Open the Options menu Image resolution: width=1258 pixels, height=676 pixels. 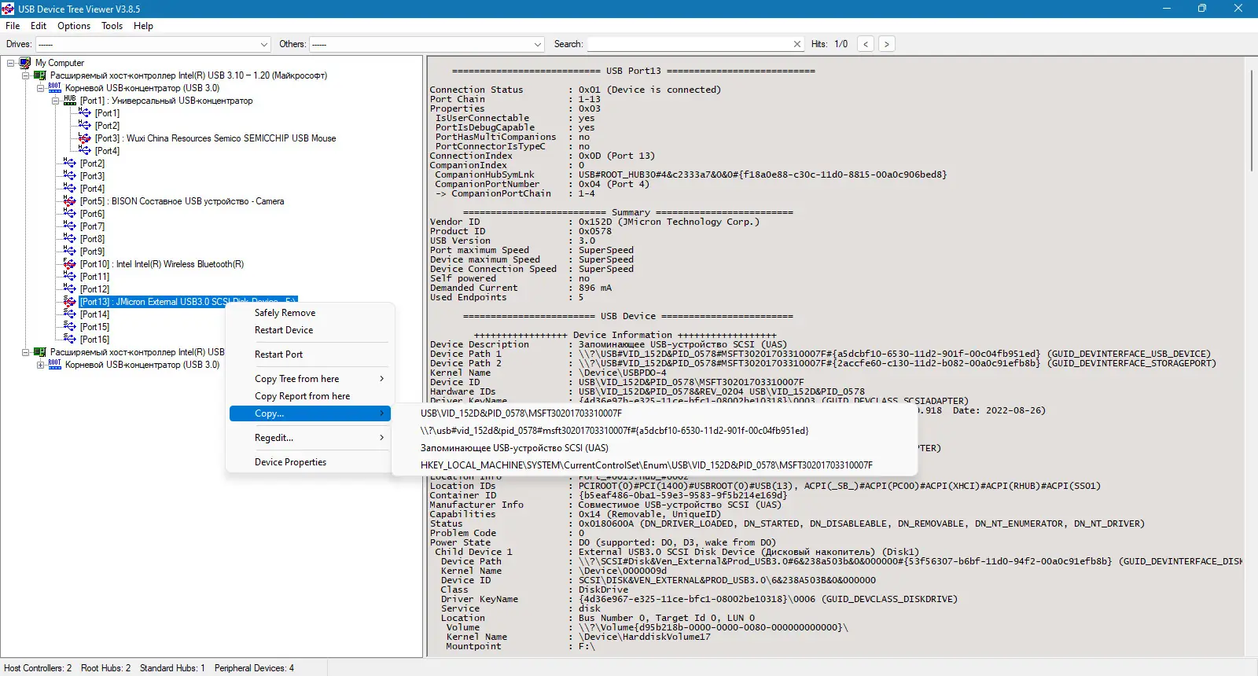(74, 26)
